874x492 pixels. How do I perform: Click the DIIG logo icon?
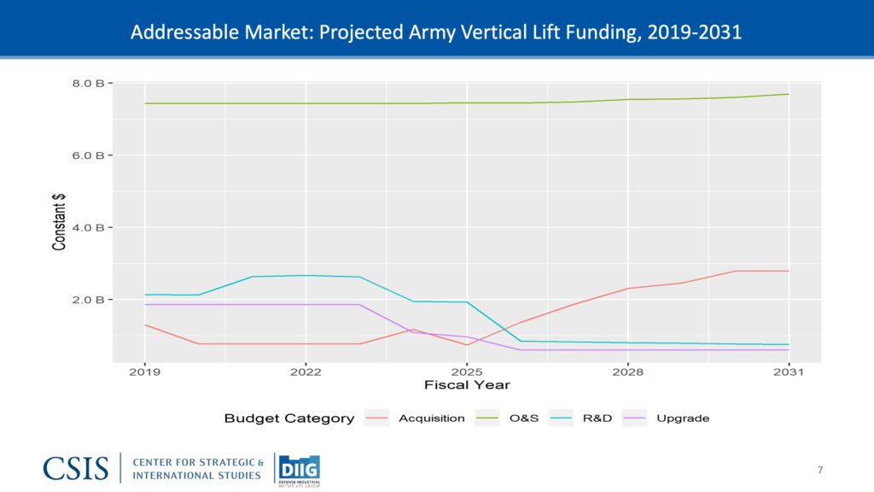click(299, 468)
